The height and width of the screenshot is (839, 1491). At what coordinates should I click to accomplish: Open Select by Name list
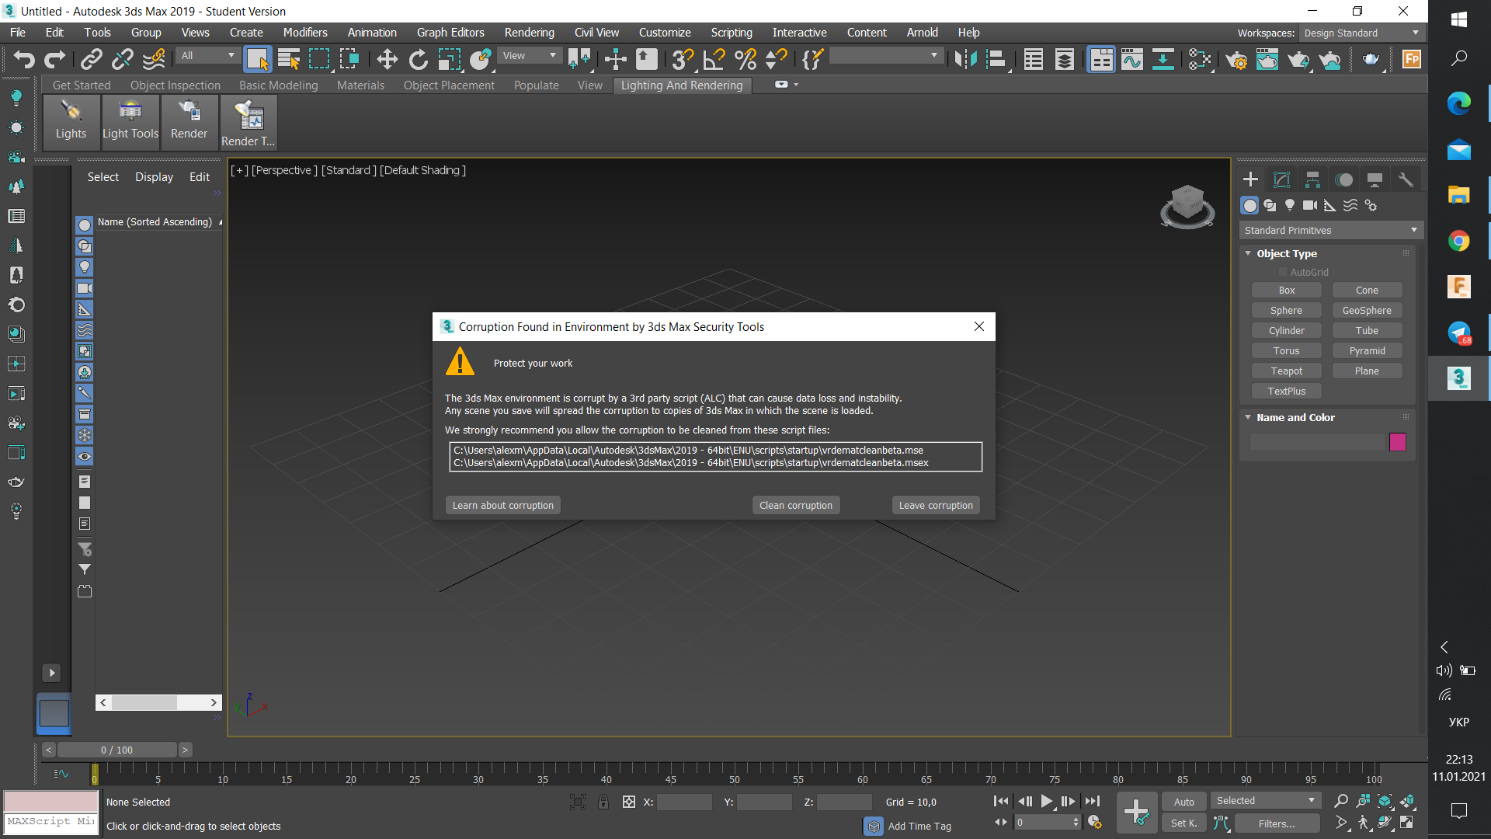[x=289, y=59]
